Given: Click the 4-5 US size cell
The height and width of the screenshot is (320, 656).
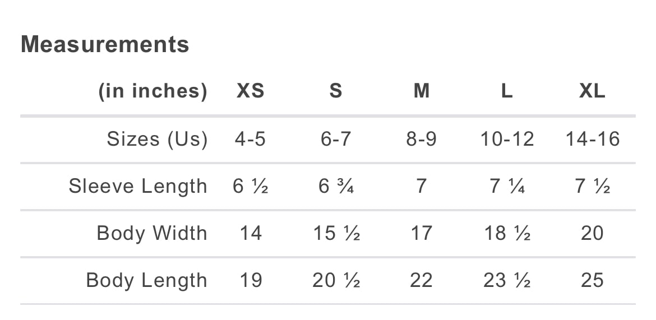Looking at the screenshot, I should pyautogui.click(x=250, y=139).
